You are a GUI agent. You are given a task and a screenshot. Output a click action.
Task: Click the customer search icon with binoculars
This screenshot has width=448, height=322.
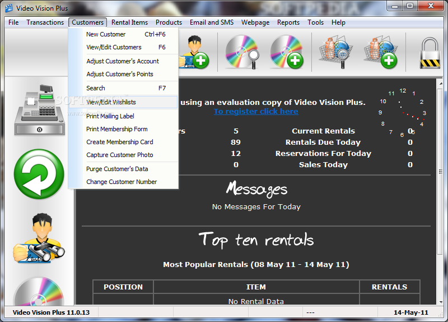pos(39,238)
